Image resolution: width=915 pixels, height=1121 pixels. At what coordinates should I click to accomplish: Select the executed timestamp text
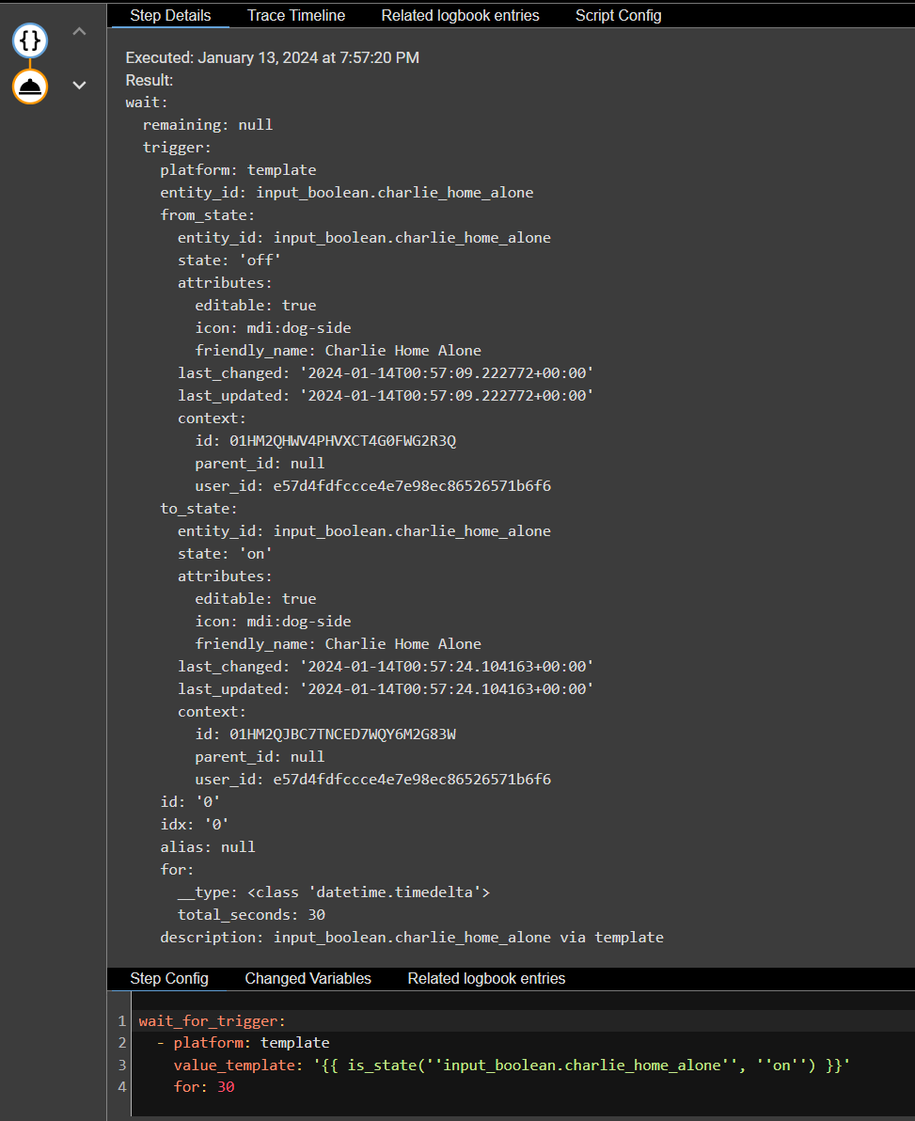pos(272,57)
